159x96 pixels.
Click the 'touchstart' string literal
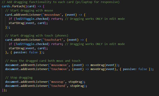tap(53, 40)
